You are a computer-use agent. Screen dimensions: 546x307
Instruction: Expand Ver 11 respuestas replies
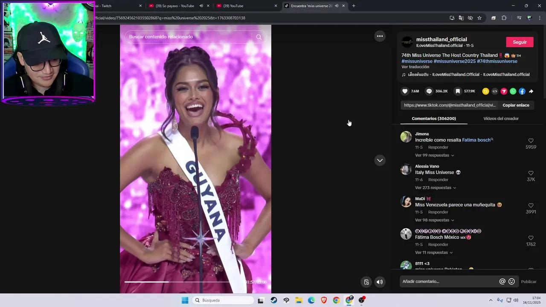434,252
